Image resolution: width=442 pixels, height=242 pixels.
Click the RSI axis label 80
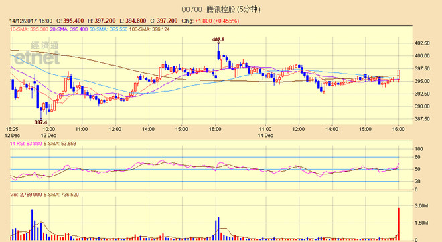click(x=417, y=157)
